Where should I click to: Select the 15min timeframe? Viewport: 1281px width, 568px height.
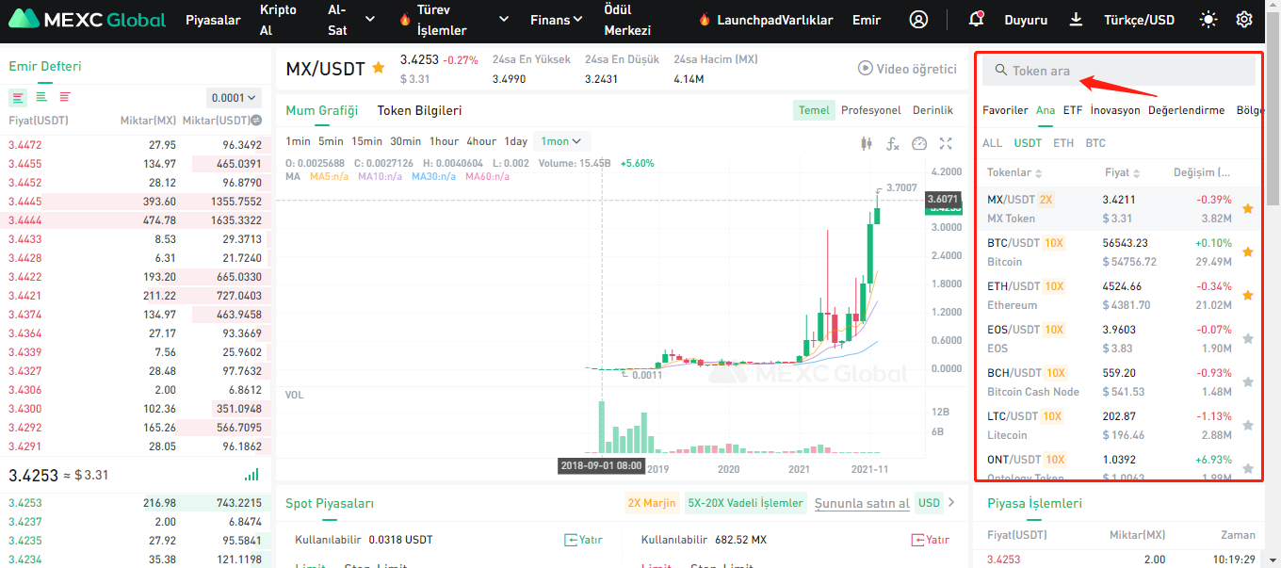[366, 141]
